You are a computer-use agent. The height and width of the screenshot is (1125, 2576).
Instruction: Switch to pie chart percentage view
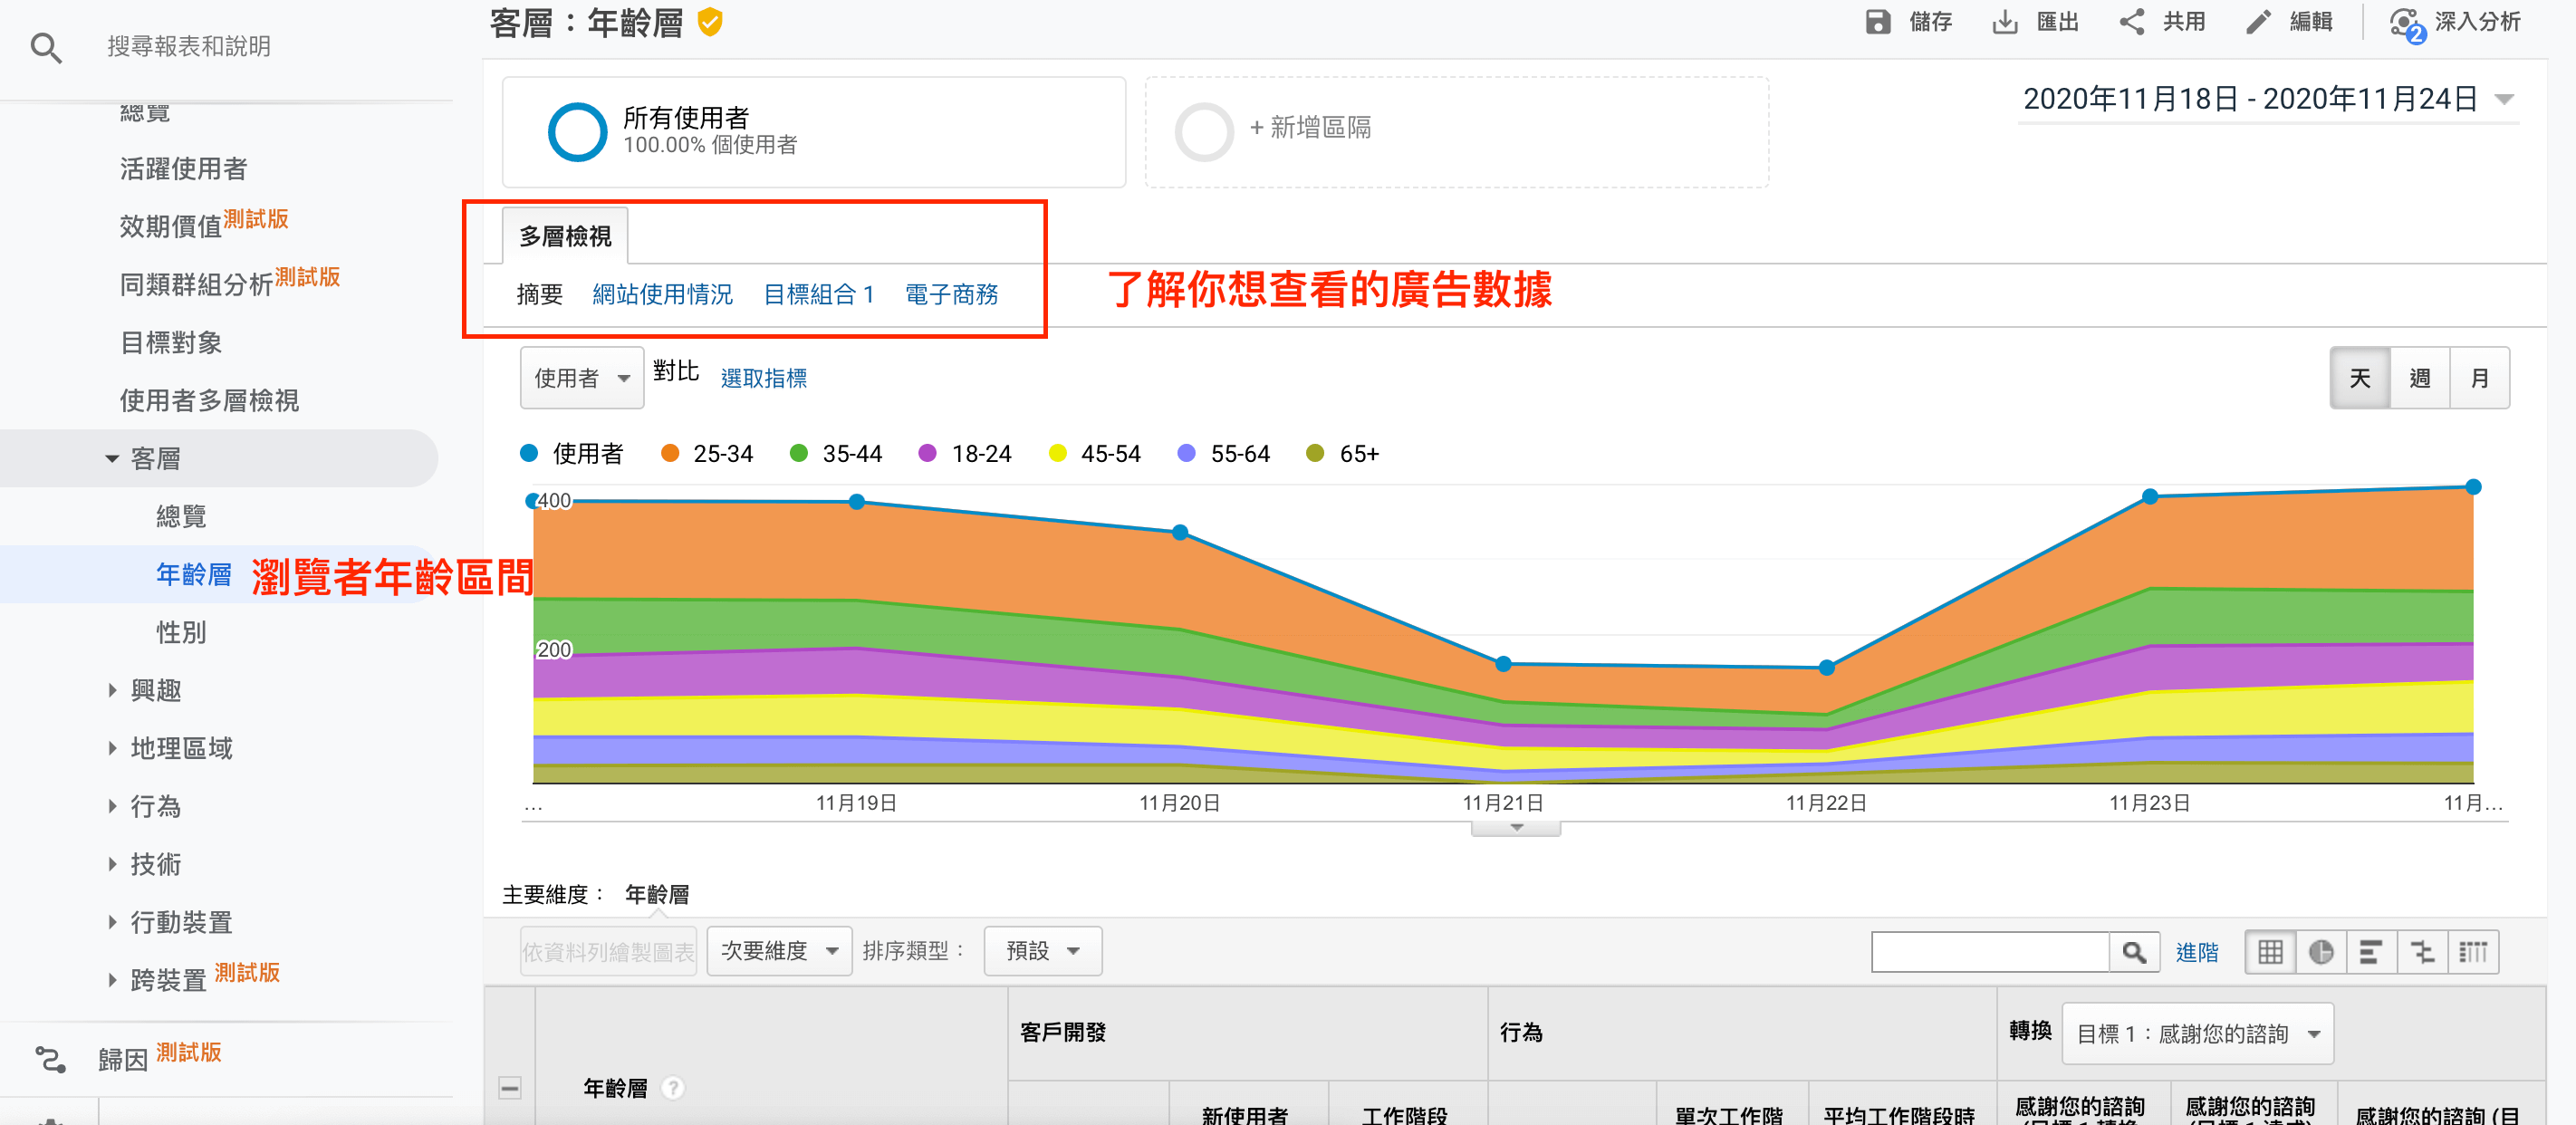click(2321, 952)
